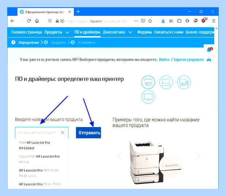Expand the Продукты dropdown chevron
This screenshot has height=196, width=226.
click(67, 32)
